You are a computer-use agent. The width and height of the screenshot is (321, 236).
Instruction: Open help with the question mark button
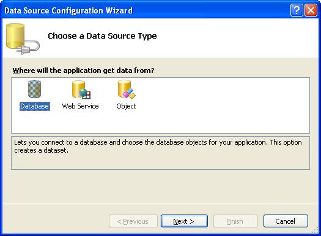click(x=296, y=10)
